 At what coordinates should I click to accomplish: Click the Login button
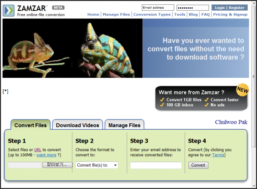coord(220,8)
